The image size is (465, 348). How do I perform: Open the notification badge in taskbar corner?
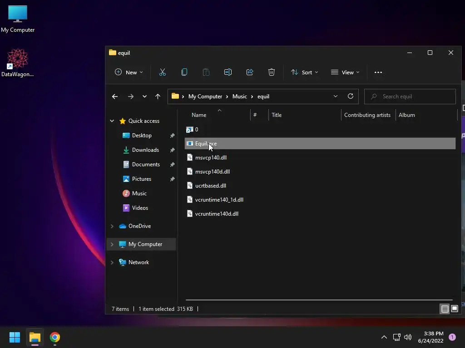pos(452,337)
